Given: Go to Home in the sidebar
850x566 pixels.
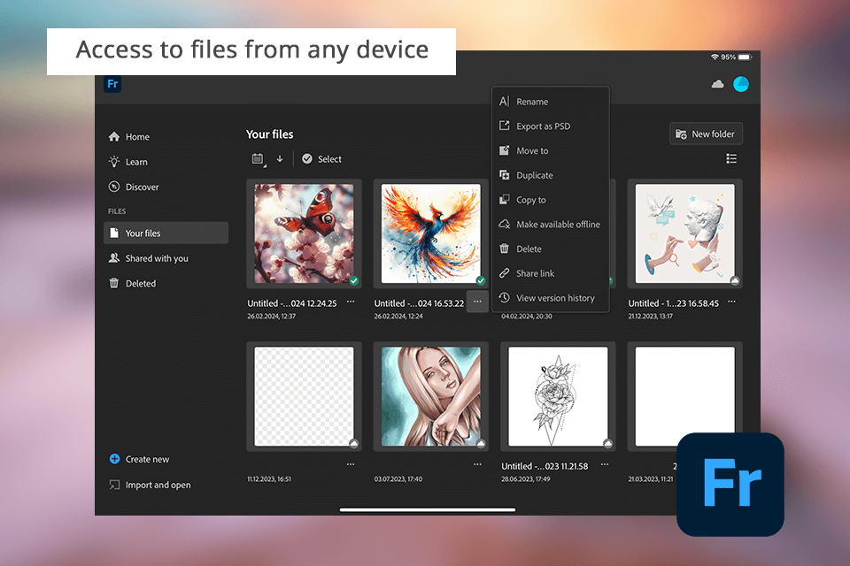Looking at the screenshot, I should [166, 136].
